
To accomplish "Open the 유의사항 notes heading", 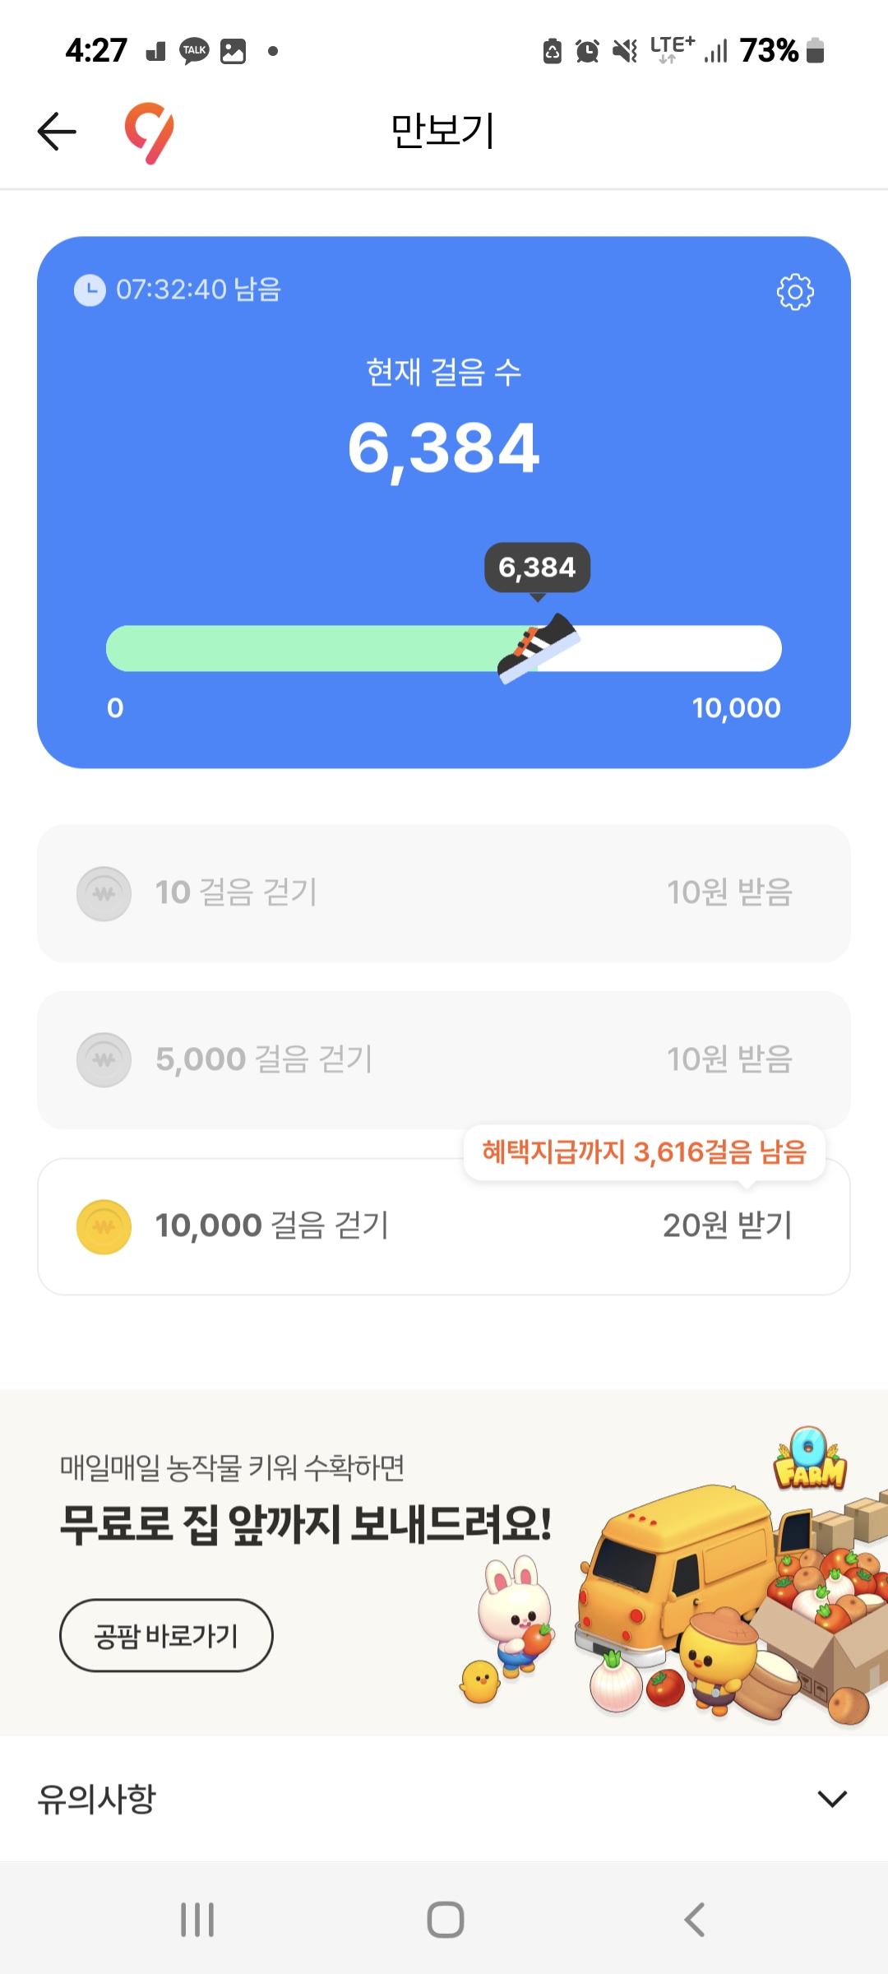I will [97, 1799].
